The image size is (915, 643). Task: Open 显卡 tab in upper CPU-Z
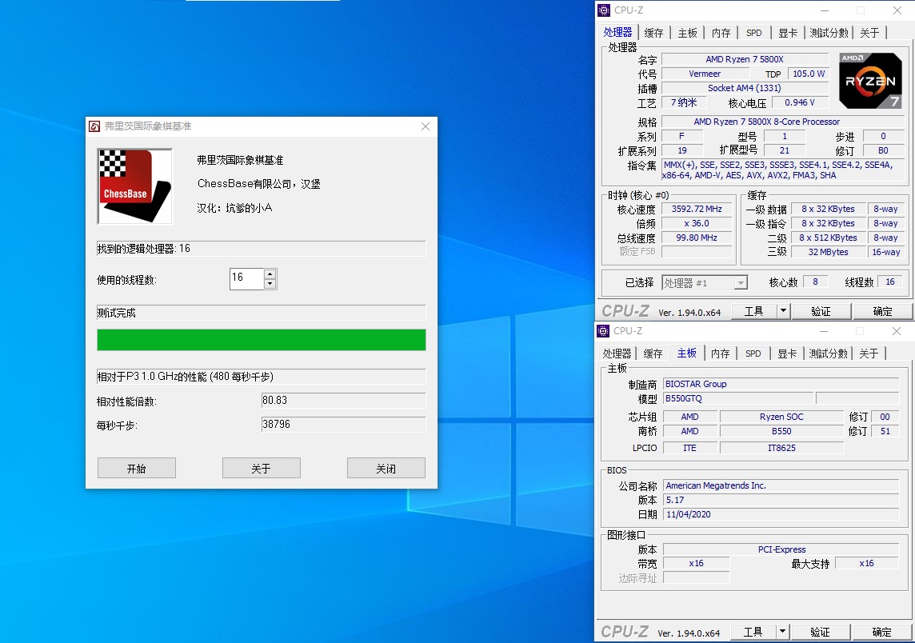788,34
